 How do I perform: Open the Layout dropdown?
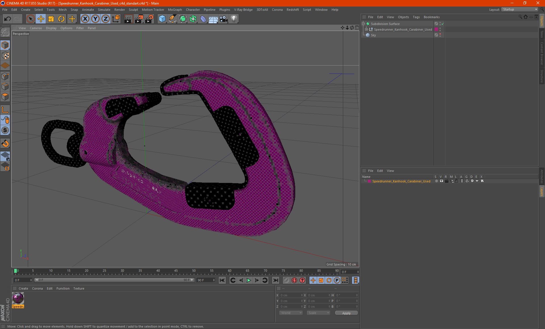tap(520, 9)
